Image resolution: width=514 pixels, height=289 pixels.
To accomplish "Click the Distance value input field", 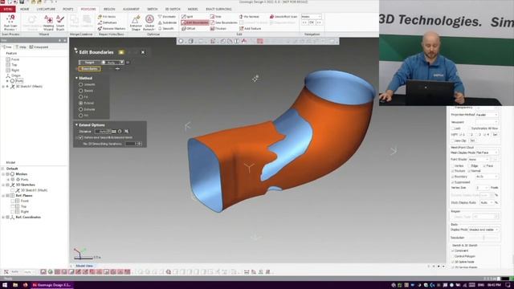I will point(102,132).
